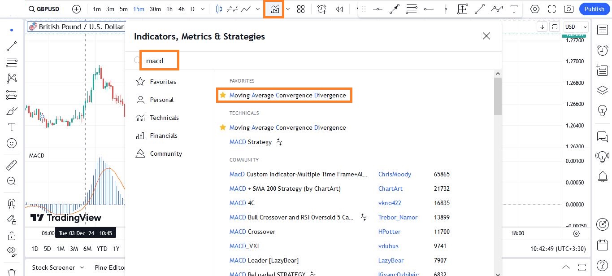Click the Replay rewind icon
Screen dimensions: 612x276
click(339, 9)
